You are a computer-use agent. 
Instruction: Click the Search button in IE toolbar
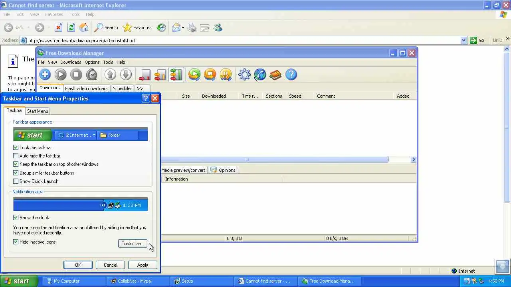tap(106, 28)
